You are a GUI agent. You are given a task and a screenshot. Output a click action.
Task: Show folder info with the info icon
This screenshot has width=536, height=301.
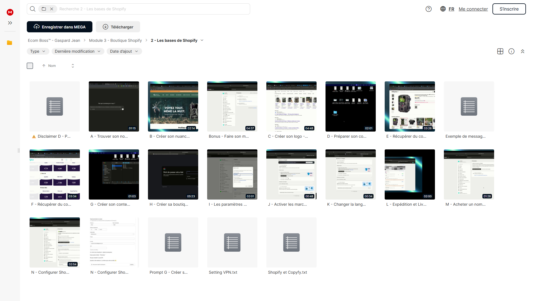[x=511, y=51]
